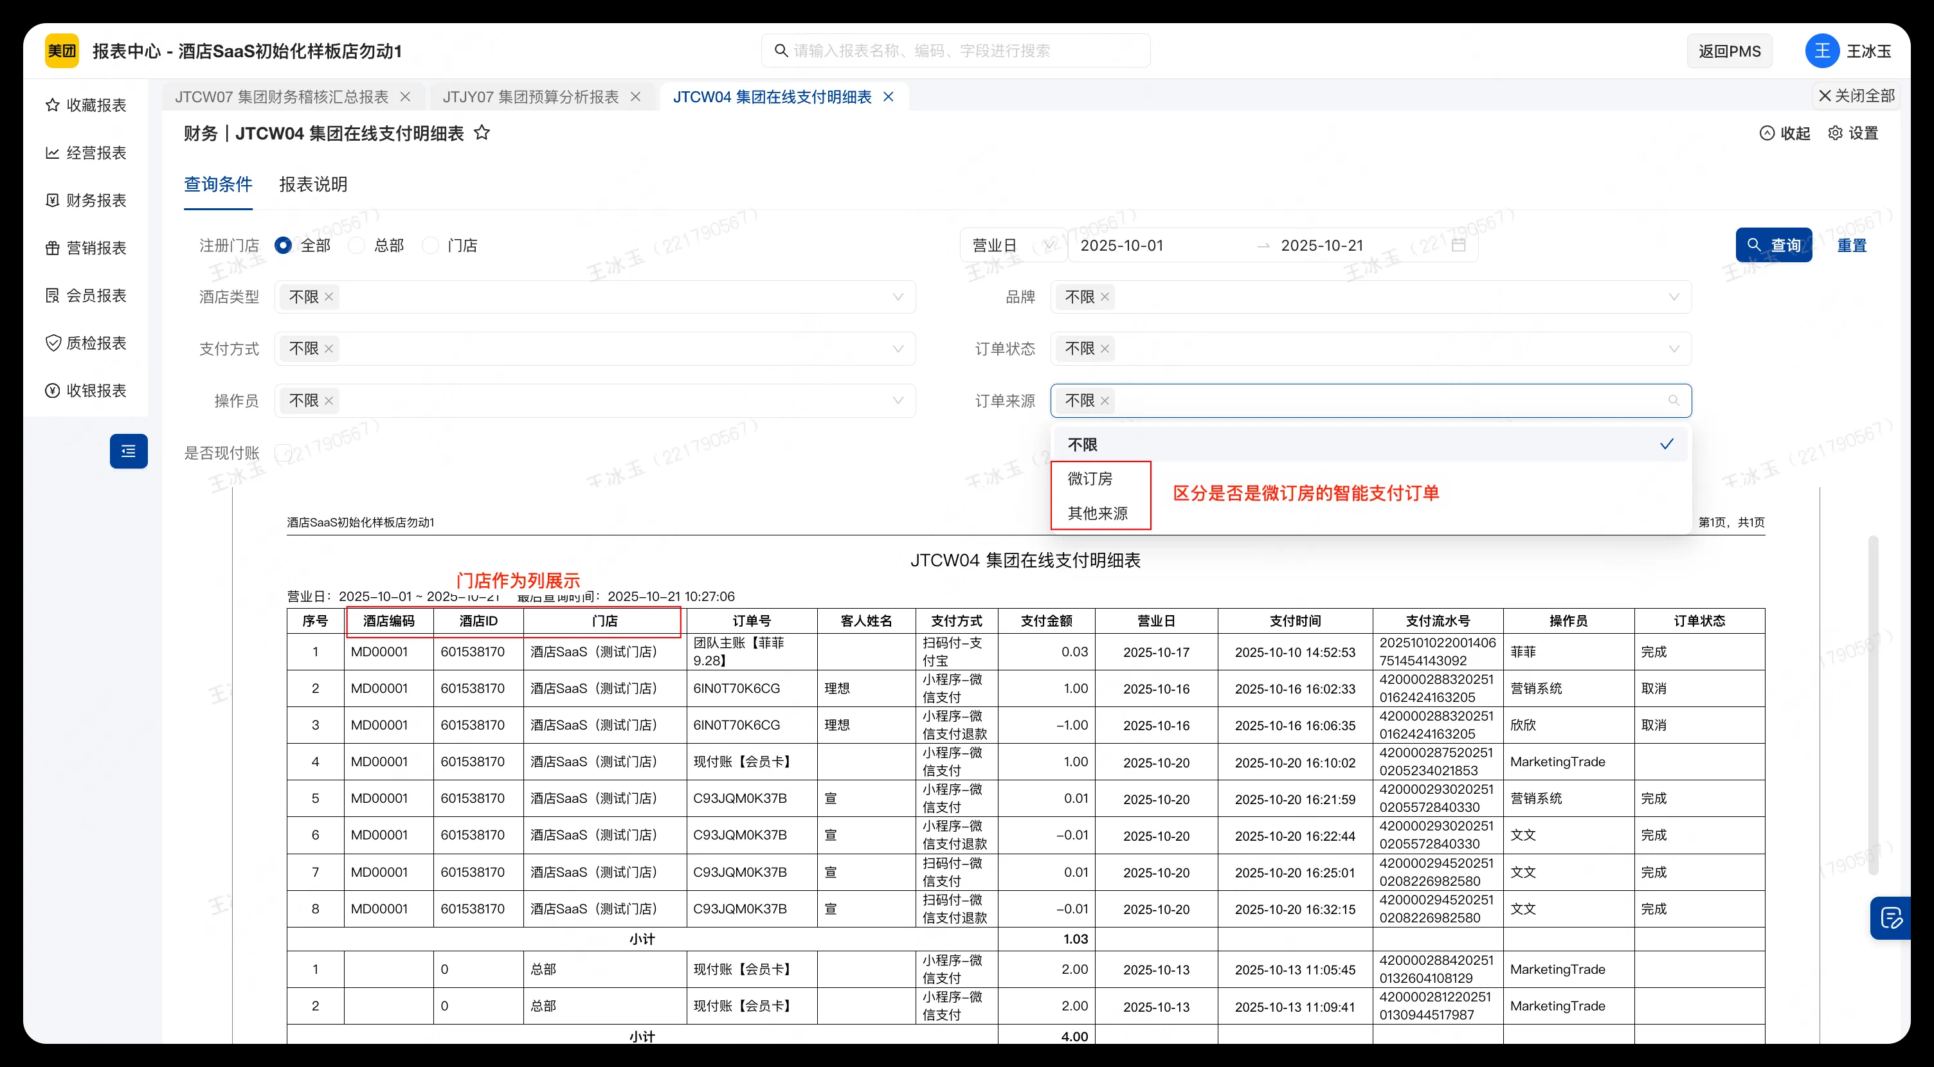Screen dimensions: 1934x1067
Task: Expand the 酒店类型 dropdown
Action: [899, 297]
